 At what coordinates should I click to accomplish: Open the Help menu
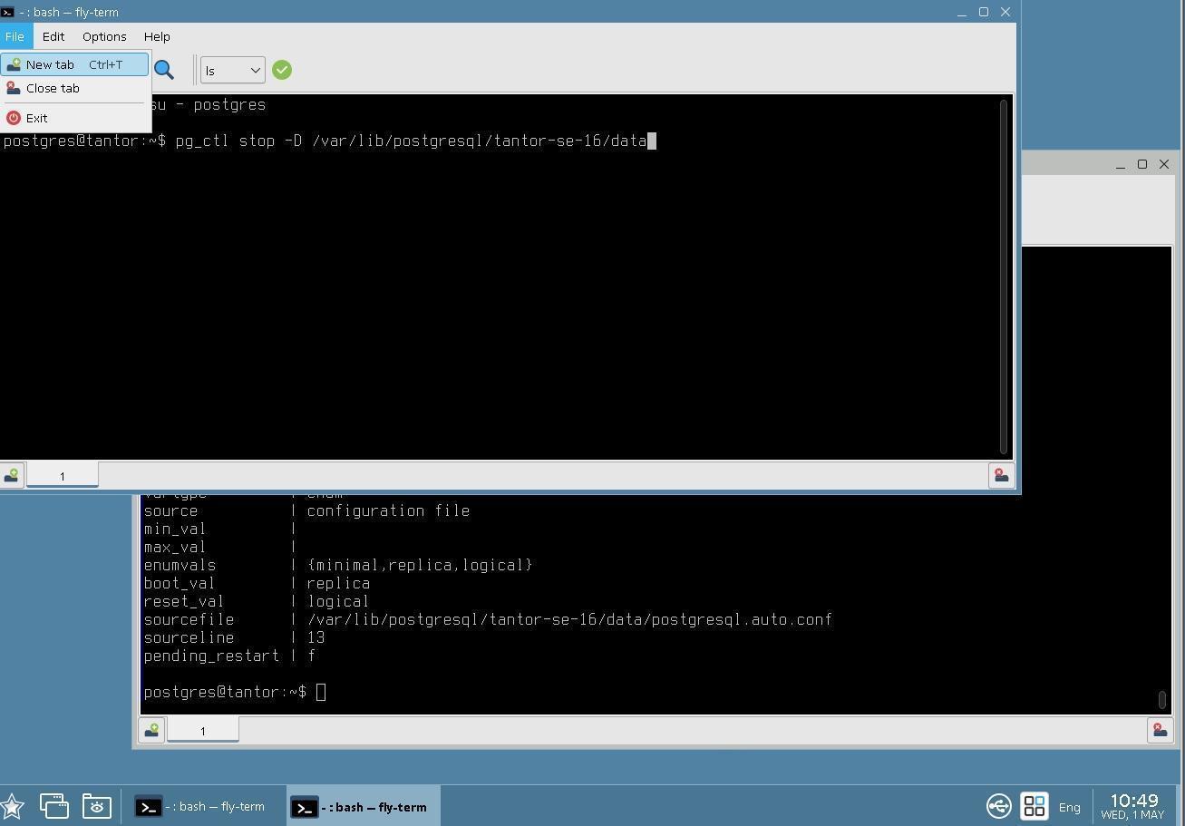(x=157, y=36)
